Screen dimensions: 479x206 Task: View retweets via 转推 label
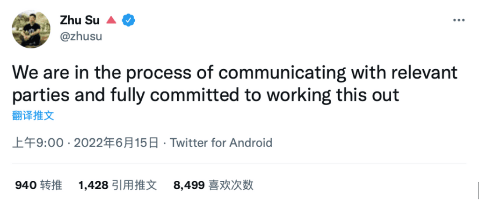point(51,185)
